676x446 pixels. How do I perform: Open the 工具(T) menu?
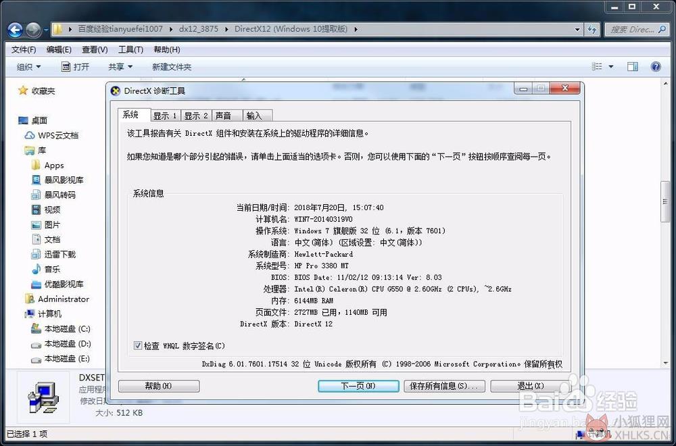(x=130, y=49)
